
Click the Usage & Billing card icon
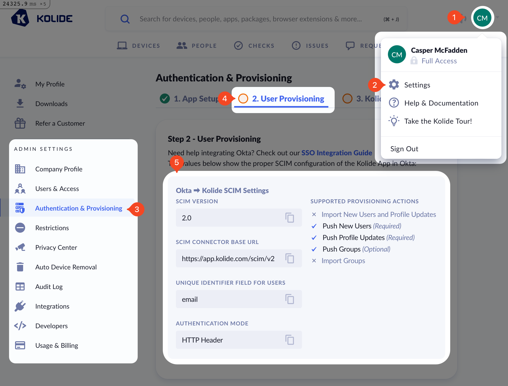click(20, 345)
